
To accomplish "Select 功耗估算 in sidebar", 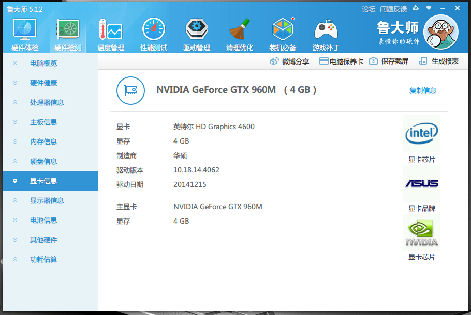I will [x=51, y=259].
